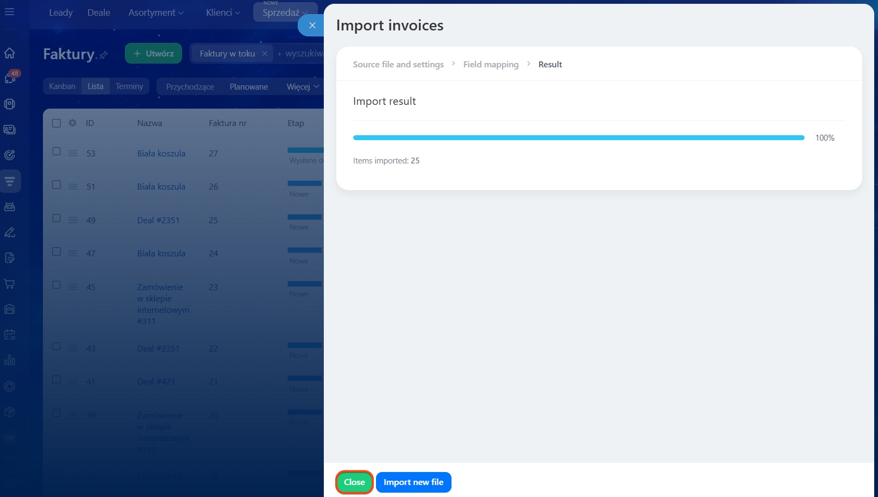Open Zamówienie w sklepie internetowym #311 invoice ID 45
The image size is (878, 497).
tap(163, 304)
